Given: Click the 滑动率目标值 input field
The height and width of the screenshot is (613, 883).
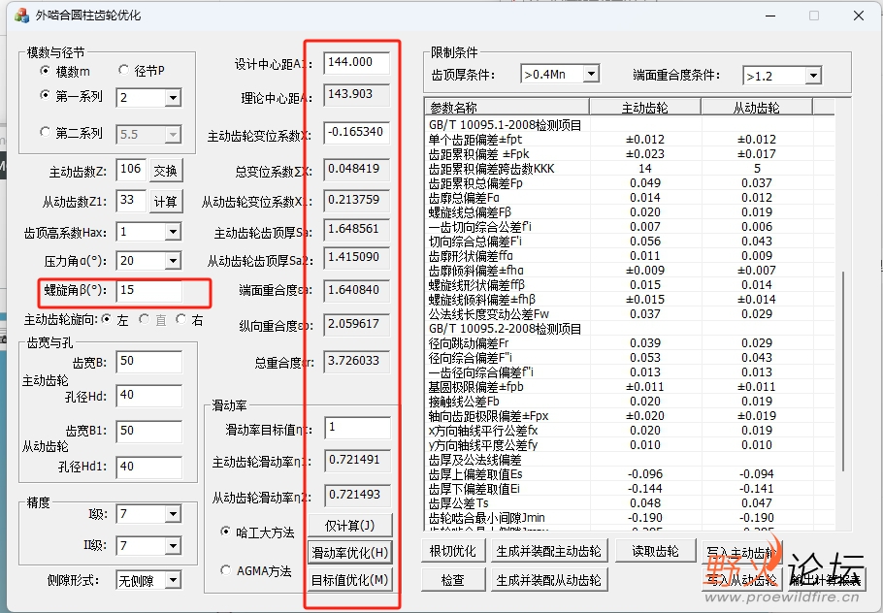Looking at the screenshot, I should click(x=358, y=428).
